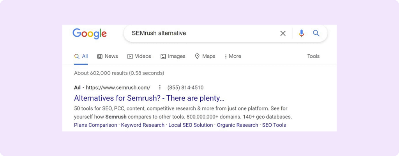This screenshot has height=156, width=399.
Task: Open the 'Alternatives for Semrush?' ad headline
Action: (149, 98)
